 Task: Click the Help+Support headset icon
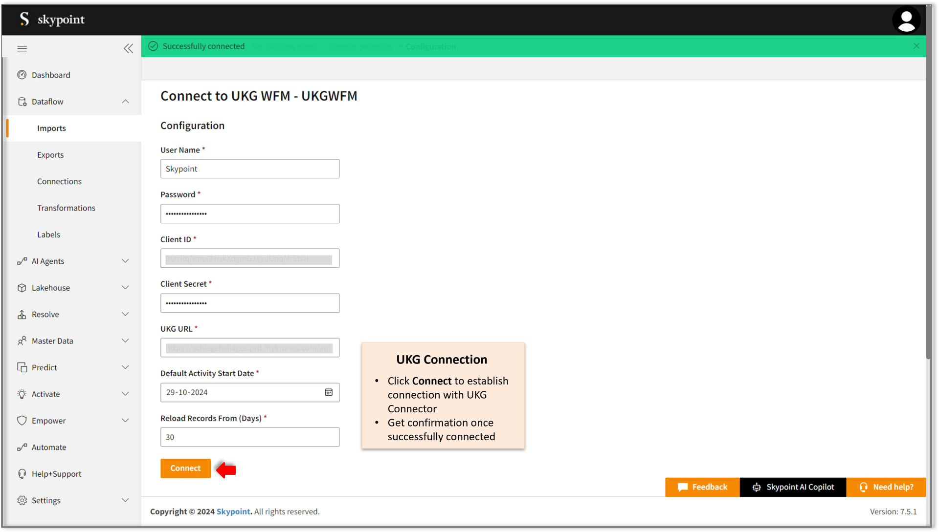(x=22, y=473)
